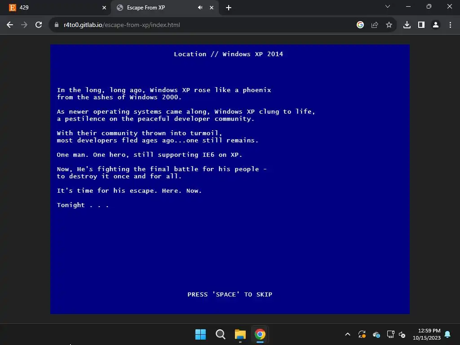
Task: Open the Google icon in address bar
Action: [x=360, y=25]
